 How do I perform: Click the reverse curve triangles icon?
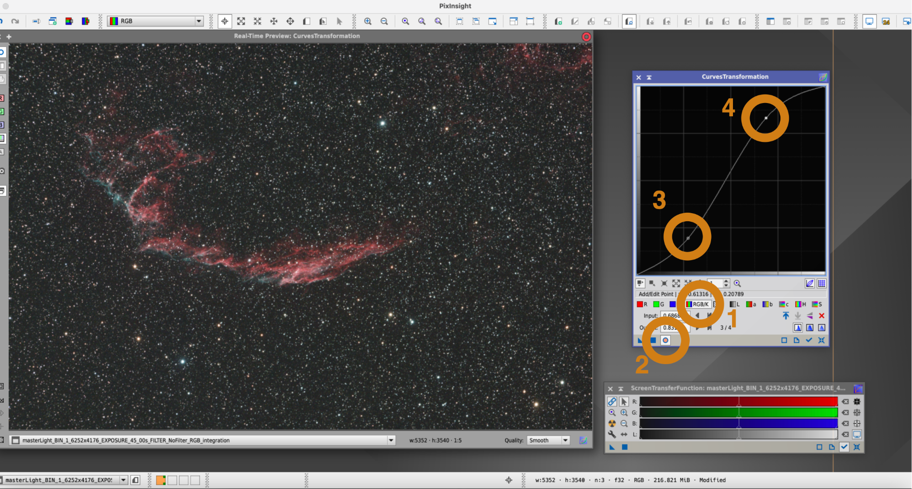[809, 316]
